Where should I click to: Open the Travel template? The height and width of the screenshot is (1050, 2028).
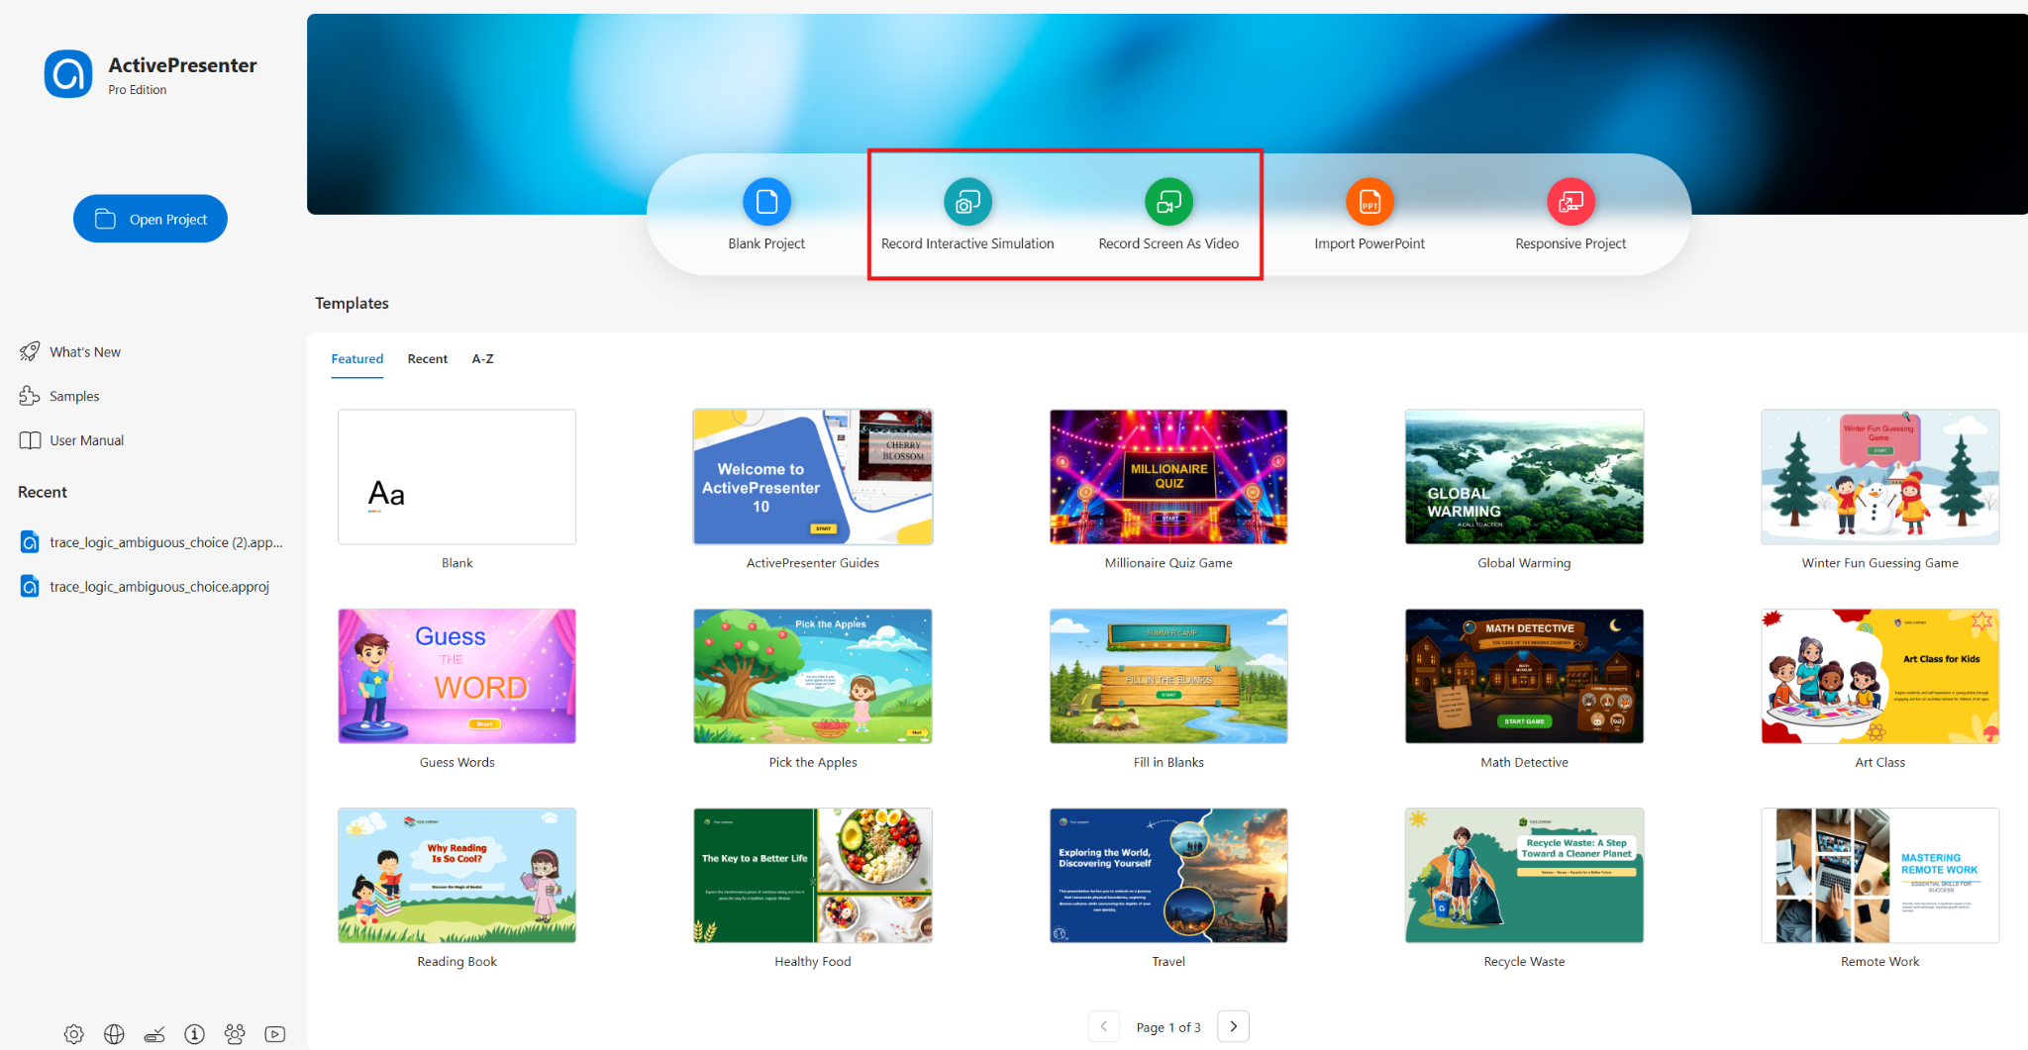click(1168, 876)
